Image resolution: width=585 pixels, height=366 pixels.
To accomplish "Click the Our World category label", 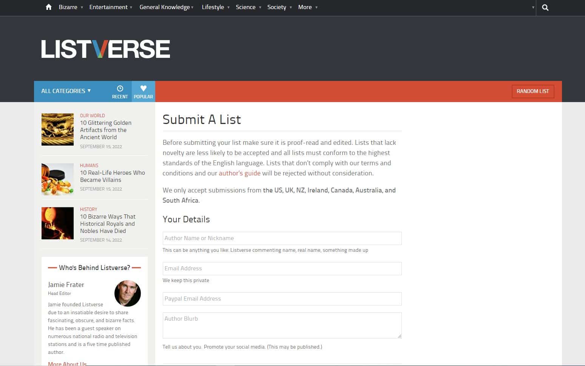I will tap(93, 116).
